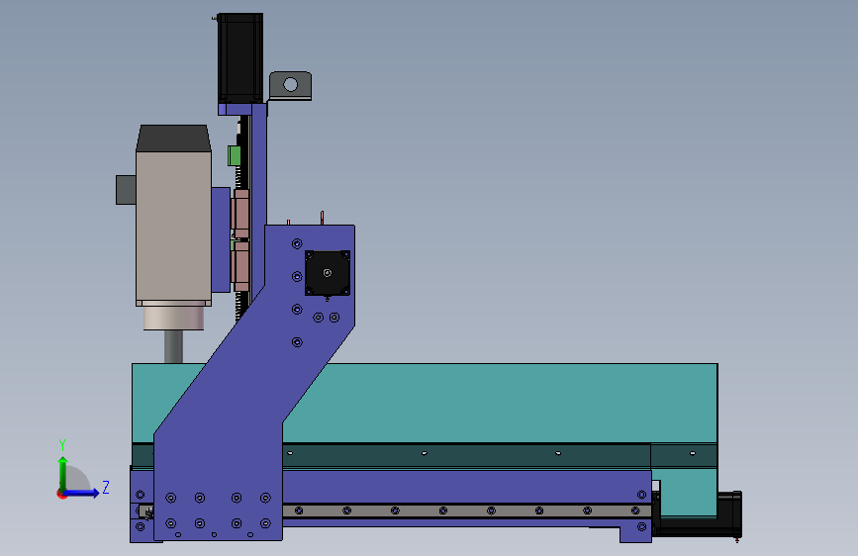Screen dimensions: 858x556
Task: Click the Y label of the coordinate triad
Action: coord(62,445)
